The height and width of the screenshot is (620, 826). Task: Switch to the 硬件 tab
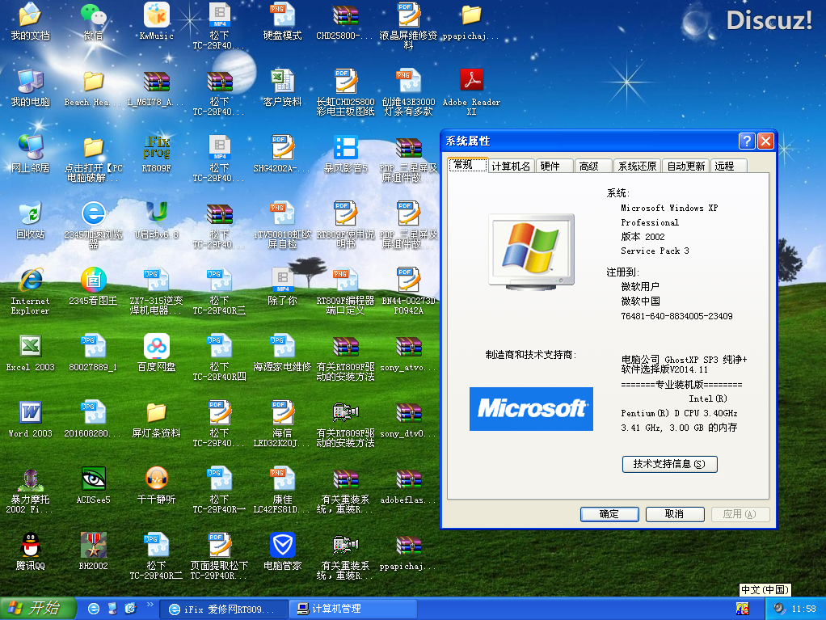(x=550, y=166)
